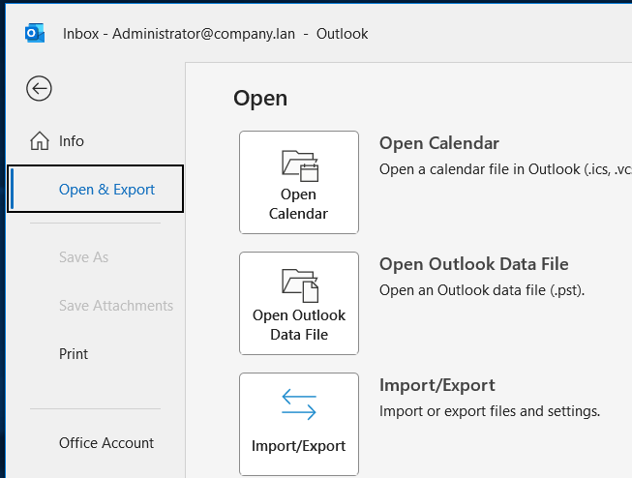Click the 'Open a calendar file in Outlook' description
The width and height of the screenshot is (632, 478).
pos(505,169)
